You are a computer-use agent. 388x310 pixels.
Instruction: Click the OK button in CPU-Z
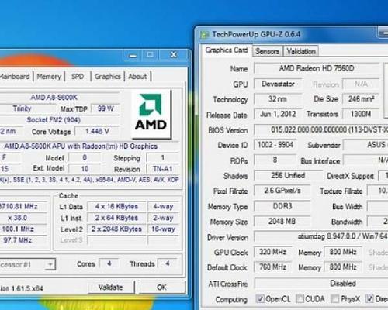click(x=162, y=288)
